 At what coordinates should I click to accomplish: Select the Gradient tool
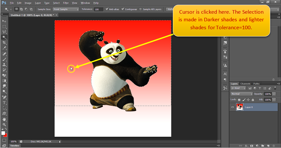[4, 81]
